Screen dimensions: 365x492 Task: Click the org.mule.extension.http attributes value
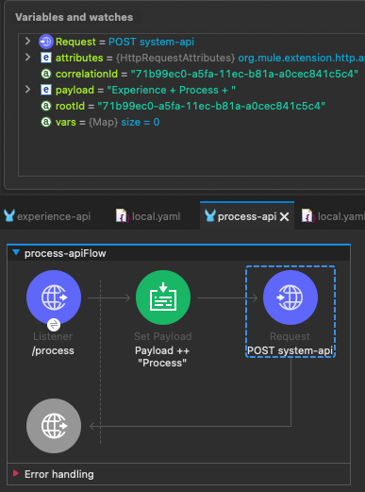pos(301,58)
